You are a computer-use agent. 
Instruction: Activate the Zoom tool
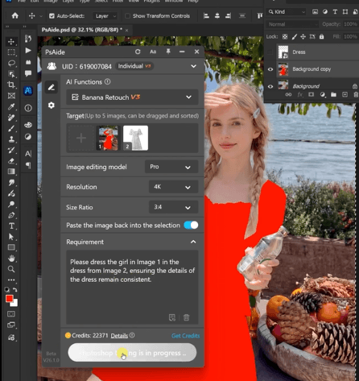click(x=11, y=269)
